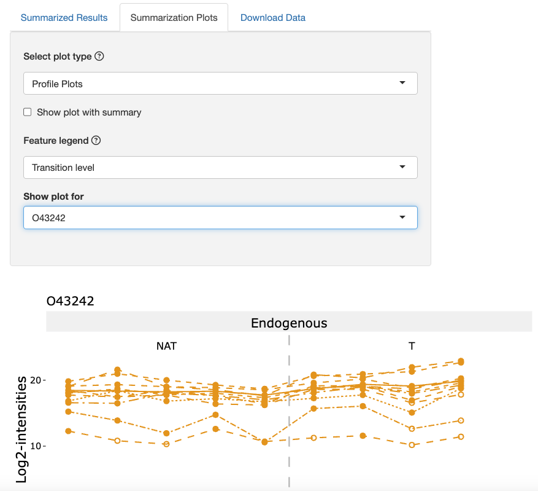The height and width of the screenshot is (491, 538).
Task: Click the Select plot type label text
Action: pyautogui.click(x=58, y=57)
